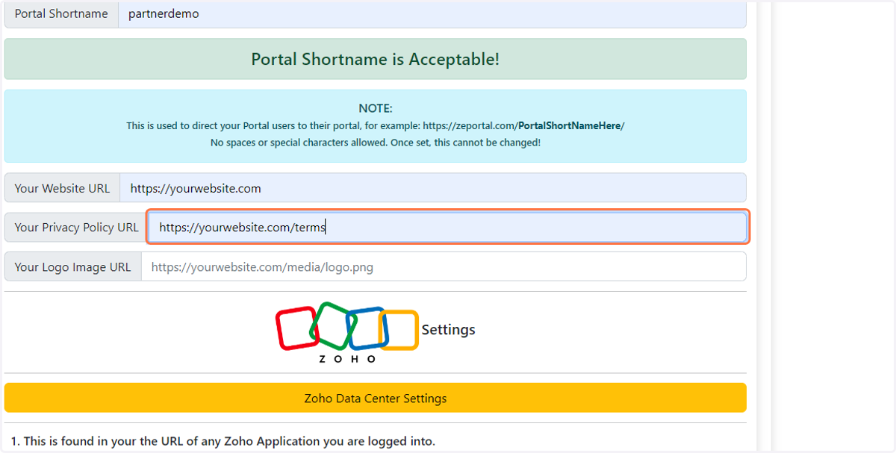Click the Your Logo Image URL field
The width and height of the screenshot is (896, 453).
pyautogui.click(x=444, y=266)
